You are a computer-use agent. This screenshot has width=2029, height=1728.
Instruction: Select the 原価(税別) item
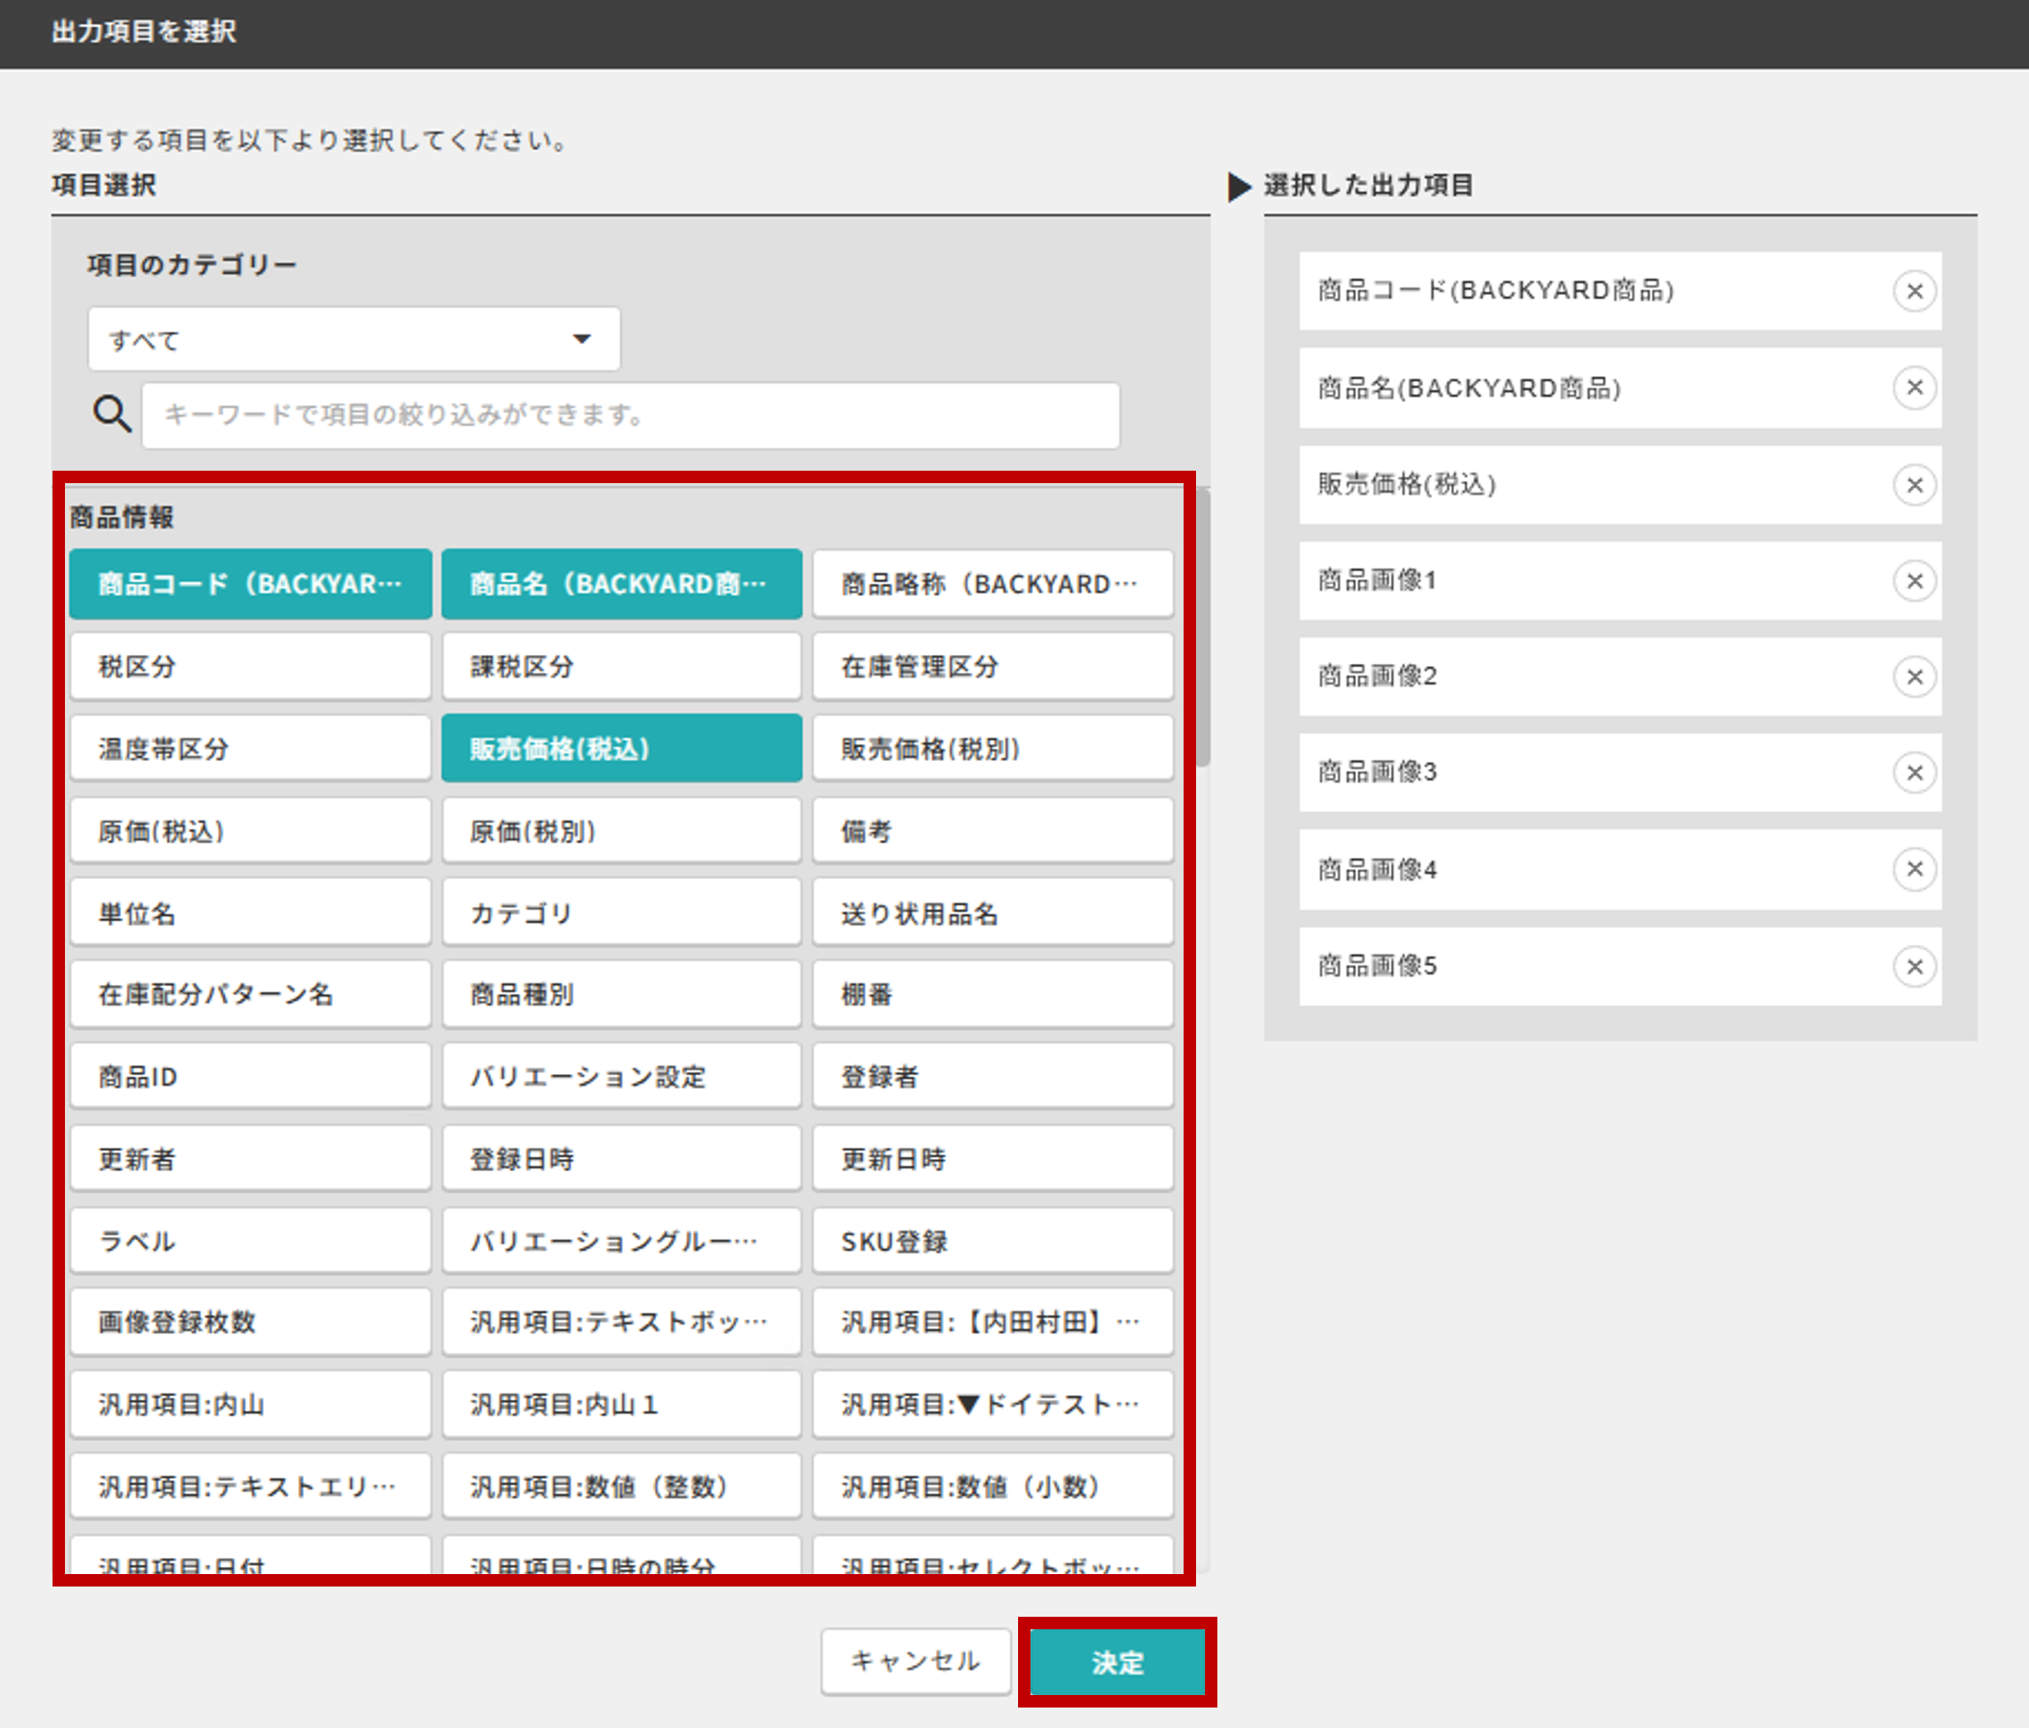coord(622,831)
